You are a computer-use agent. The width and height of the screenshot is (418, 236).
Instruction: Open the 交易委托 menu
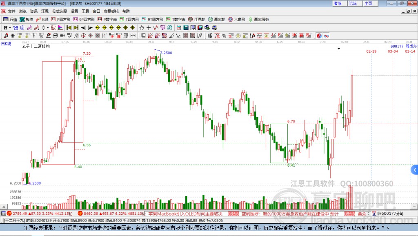click(111, 11)
